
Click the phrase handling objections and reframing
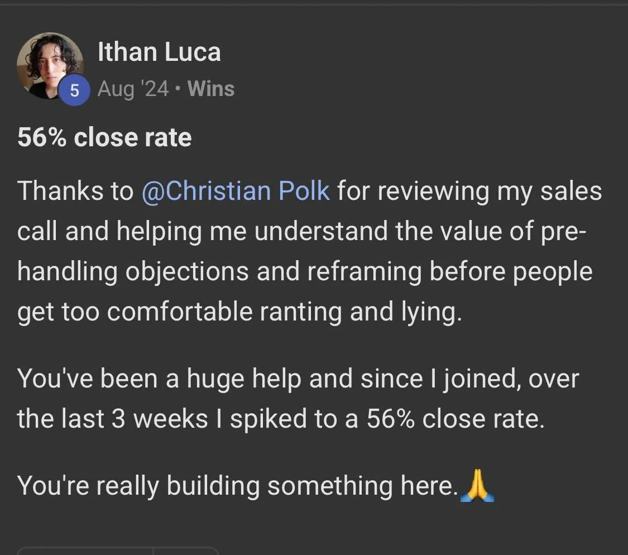(x=219, y=272)
